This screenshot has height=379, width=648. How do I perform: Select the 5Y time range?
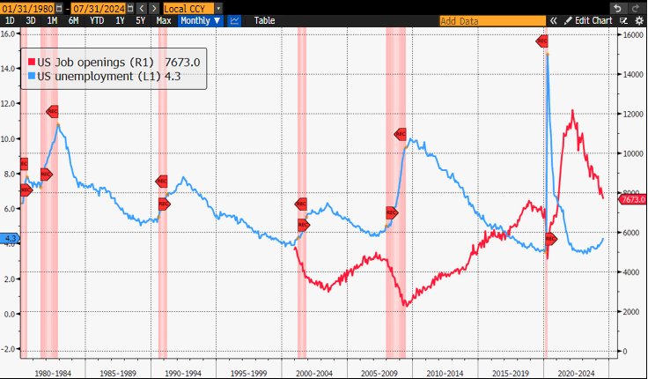click(140, 19)
